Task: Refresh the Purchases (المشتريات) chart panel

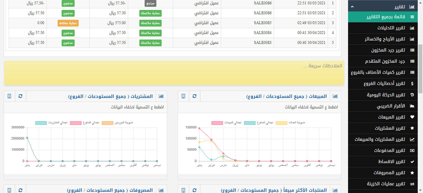Action: coord(20,96)
